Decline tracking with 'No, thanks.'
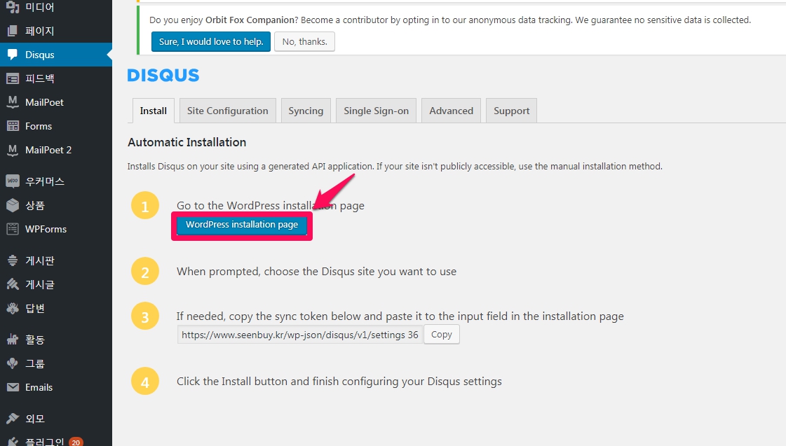The width and height of the screenshot is (786, 446). [304, 42]
